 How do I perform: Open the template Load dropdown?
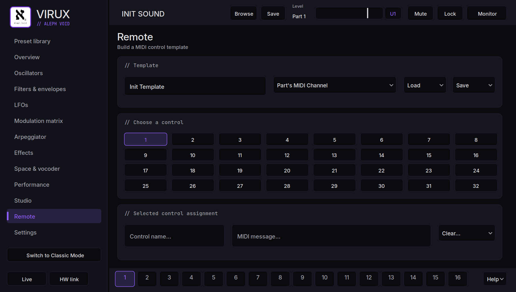425,85
